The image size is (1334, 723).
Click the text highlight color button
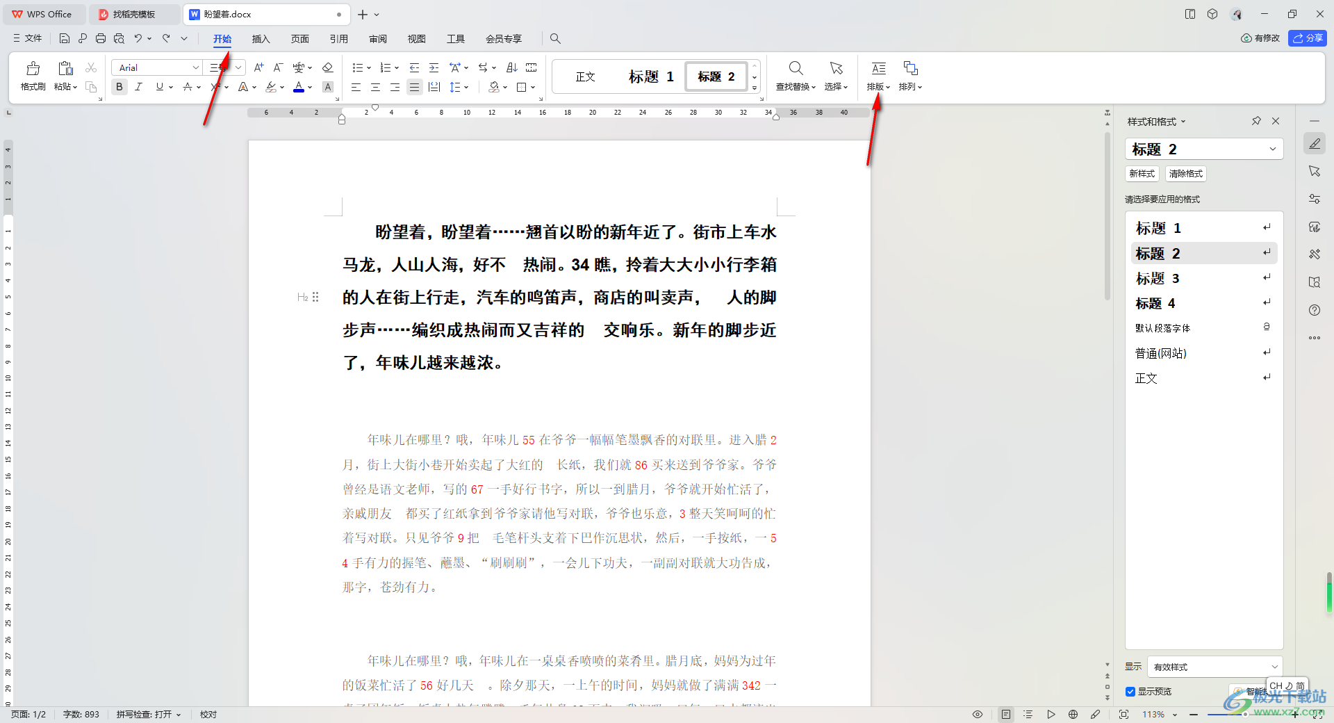[x=271, y=87]
